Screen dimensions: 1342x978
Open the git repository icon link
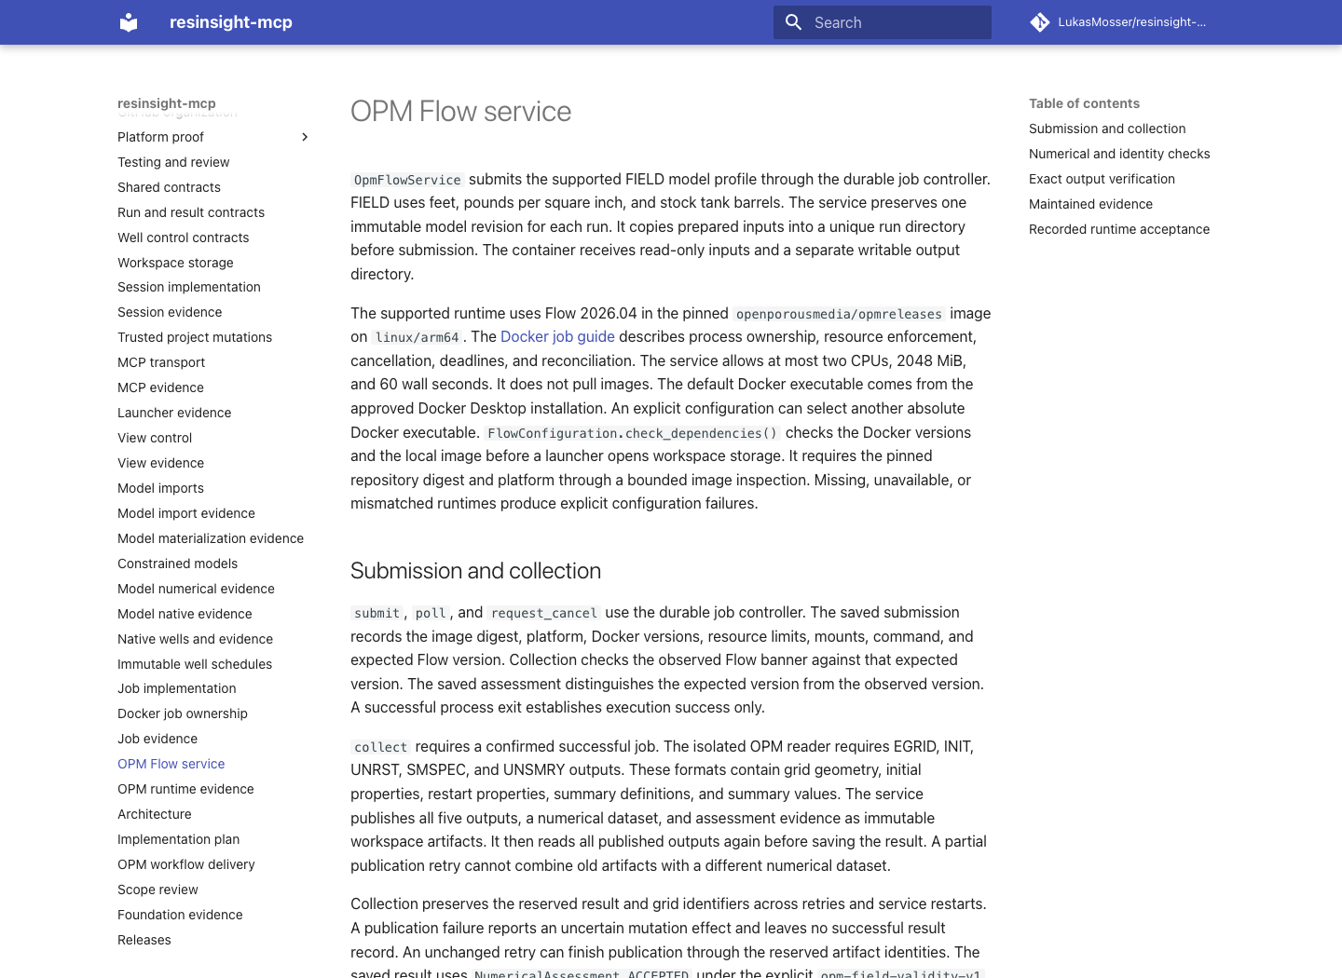click(x=1040, y=22)
